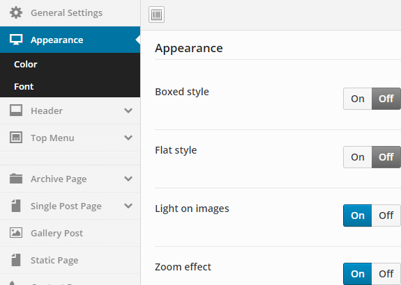
Task: Expand the Archive Page chevron
Action: coord(128,179)
